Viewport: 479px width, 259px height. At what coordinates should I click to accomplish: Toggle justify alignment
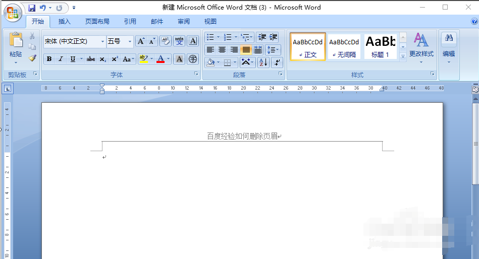pos(246,50)
